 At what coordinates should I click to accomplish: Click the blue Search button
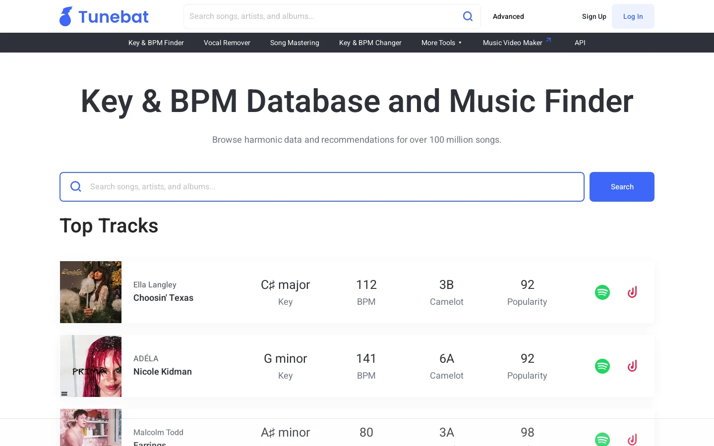click(622, 187)
